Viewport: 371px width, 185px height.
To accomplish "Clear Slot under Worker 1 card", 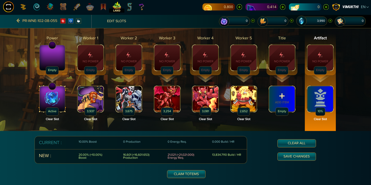I will coord(91,119).
